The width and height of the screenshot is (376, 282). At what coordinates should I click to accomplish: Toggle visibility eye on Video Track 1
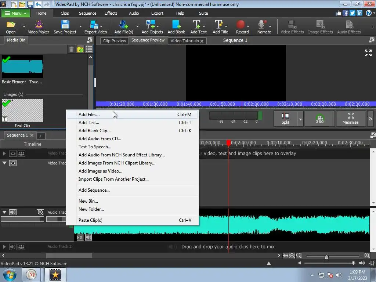click(13, 163)
